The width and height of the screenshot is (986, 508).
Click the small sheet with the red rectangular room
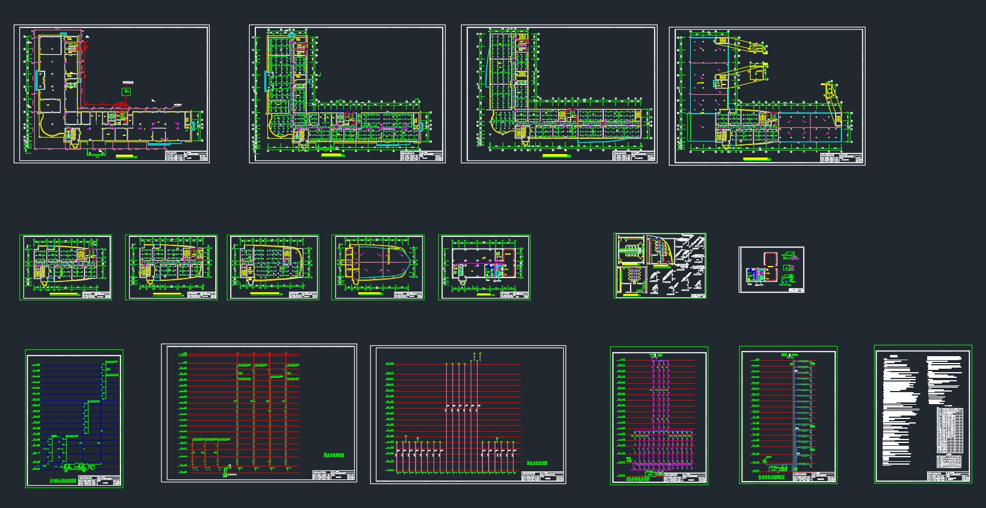point(771,270)
